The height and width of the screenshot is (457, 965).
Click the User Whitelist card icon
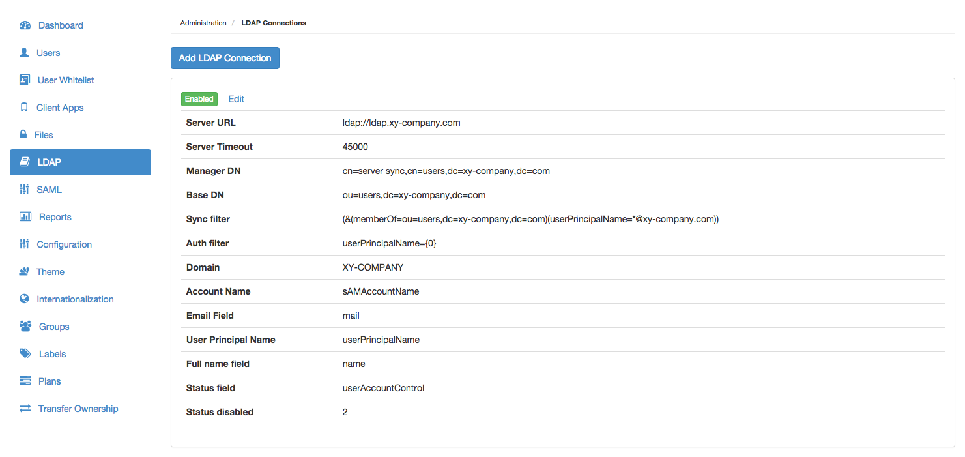click(25, 80)
